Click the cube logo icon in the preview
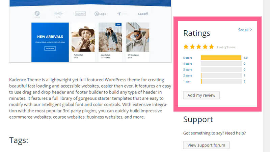The height and width of the screenshot is (152, 270). point(37,14)
